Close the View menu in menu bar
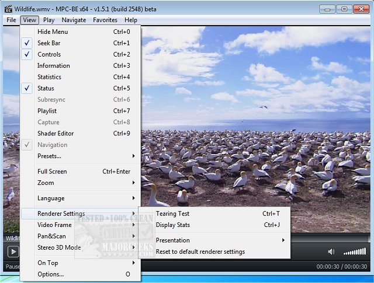Screen dimensions: 374x283 tap(30, 20)
